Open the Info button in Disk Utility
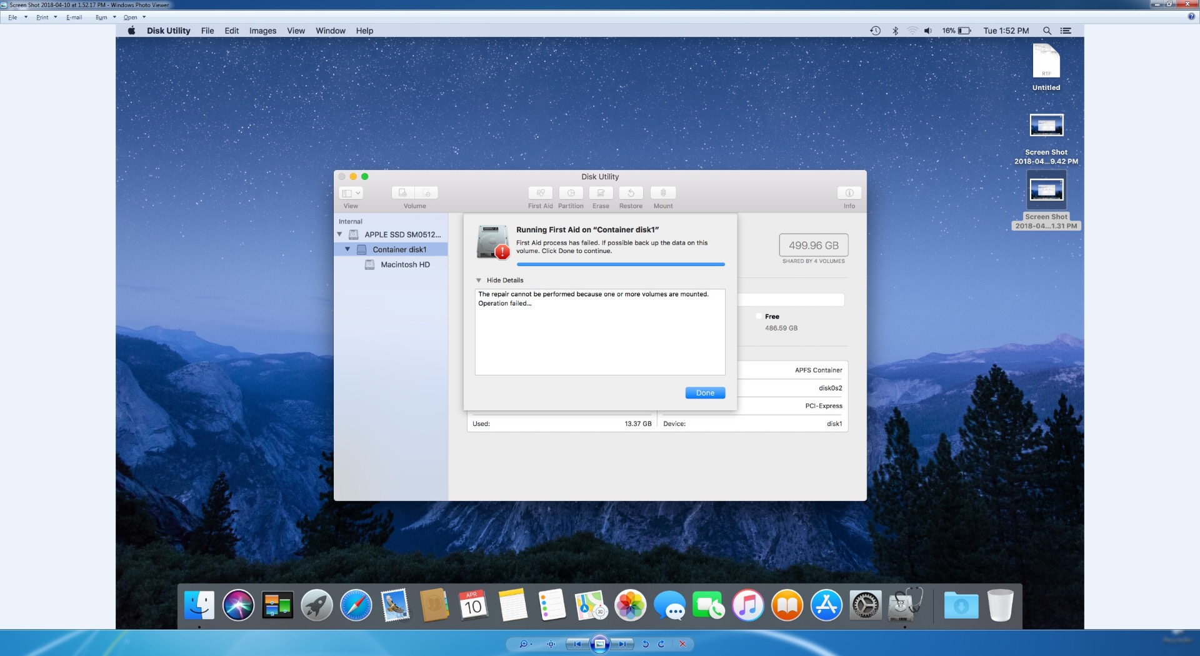Image resolution: width=1200 pixels, height=656 pixels. 849,193
